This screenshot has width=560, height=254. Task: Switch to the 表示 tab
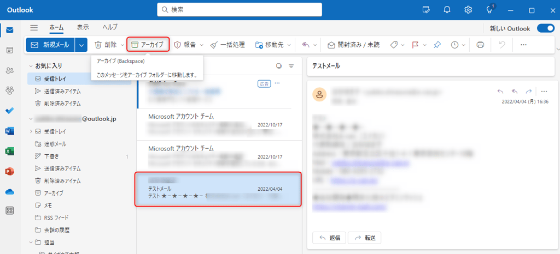point(83,27)
